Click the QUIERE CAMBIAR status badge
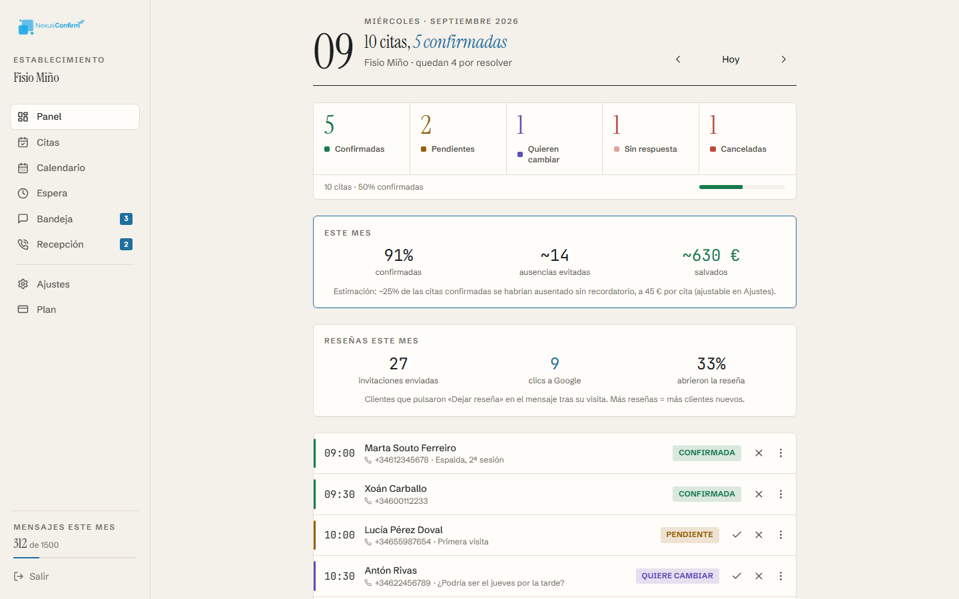This screenshot has height=599, width=959. [x=677, y=576]
